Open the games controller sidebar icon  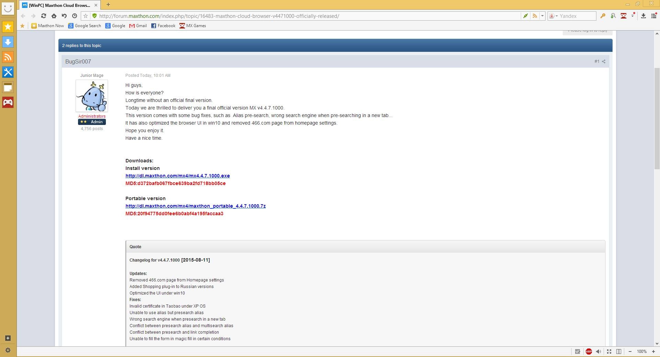[x=8, y=102]
